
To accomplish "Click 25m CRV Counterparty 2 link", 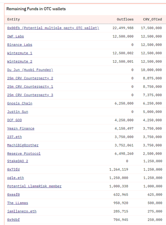I will pos(30,78).
